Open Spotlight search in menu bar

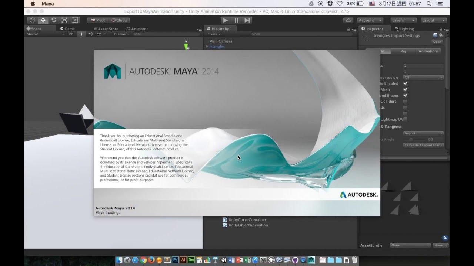point(429,4)
